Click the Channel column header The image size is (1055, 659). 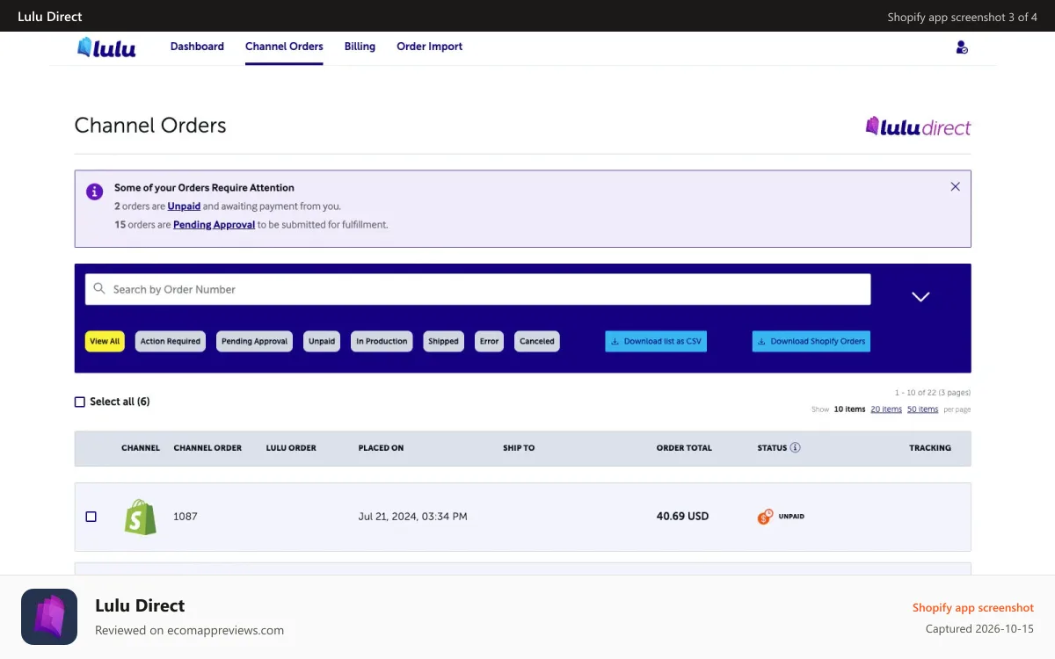tap(141, 448)
